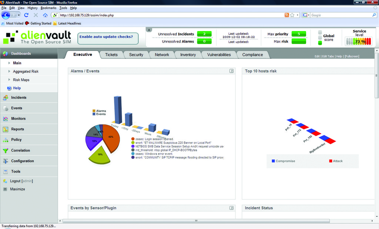The image size is (379, 229).
Task: Reload the page with the refresh icon
Action: click(26, 15)
